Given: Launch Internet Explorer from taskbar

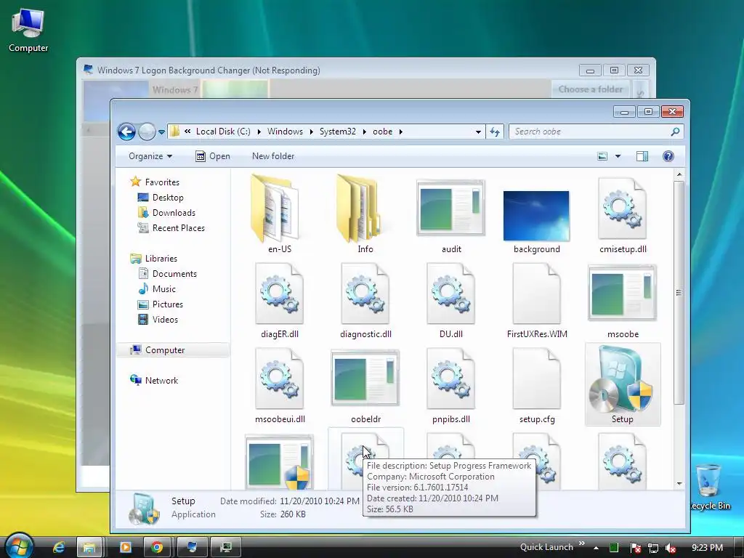Looking at the screenshot, I should click(x=59, y=547).
